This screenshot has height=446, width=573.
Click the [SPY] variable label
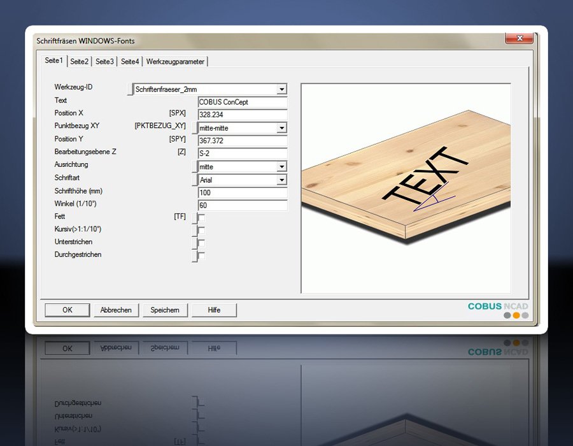coord(177,139)
